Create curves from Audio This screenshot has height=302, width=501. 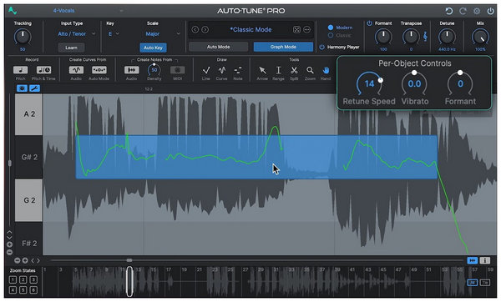(x=76, y=70)
